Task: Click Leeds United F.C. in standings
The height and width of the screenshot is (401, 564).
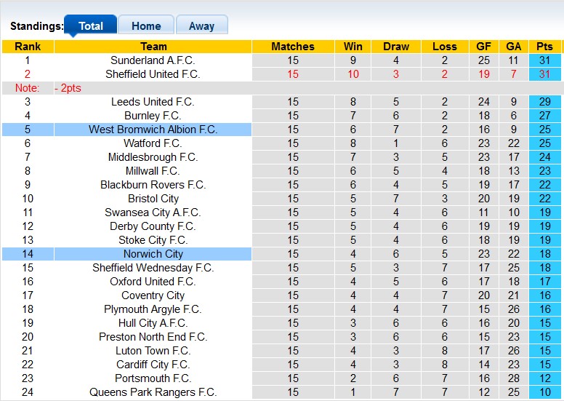Action: pos(153,102)
